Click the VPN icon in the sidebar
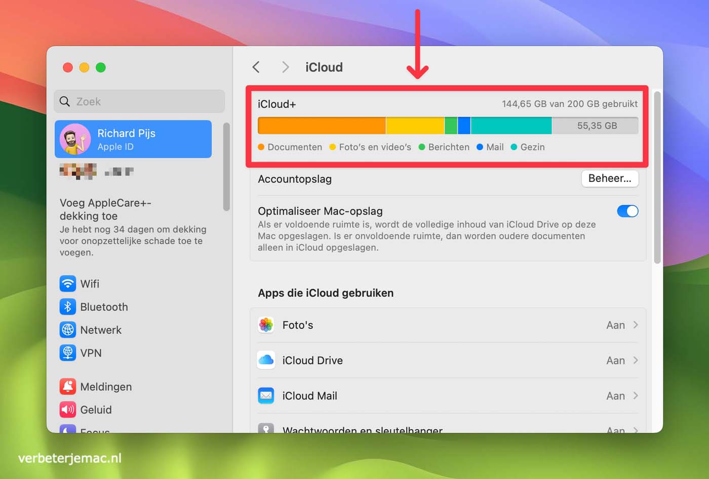The height and width of the screenshot is (479, 709). (68, 353)
